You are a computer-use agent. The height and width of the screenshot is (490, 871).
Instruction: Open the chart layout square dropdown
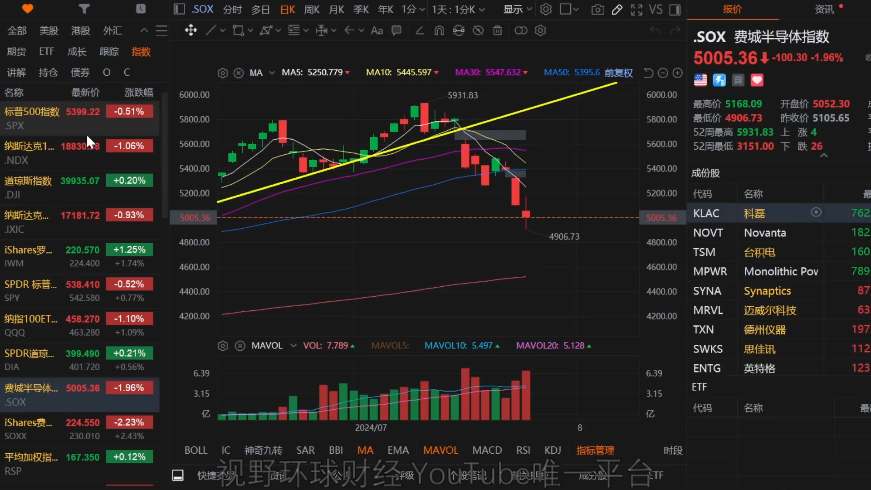[x=569, y=9]
